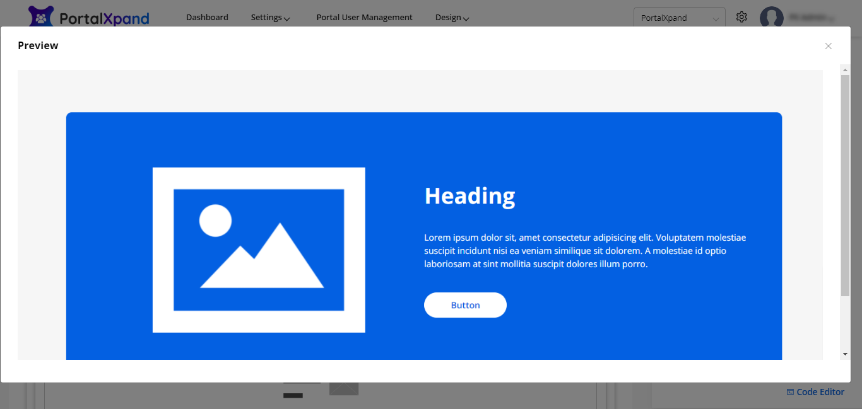Click scrollbar up arrow in preview
This screenshot has height=409, width=862.
(845, 69)
